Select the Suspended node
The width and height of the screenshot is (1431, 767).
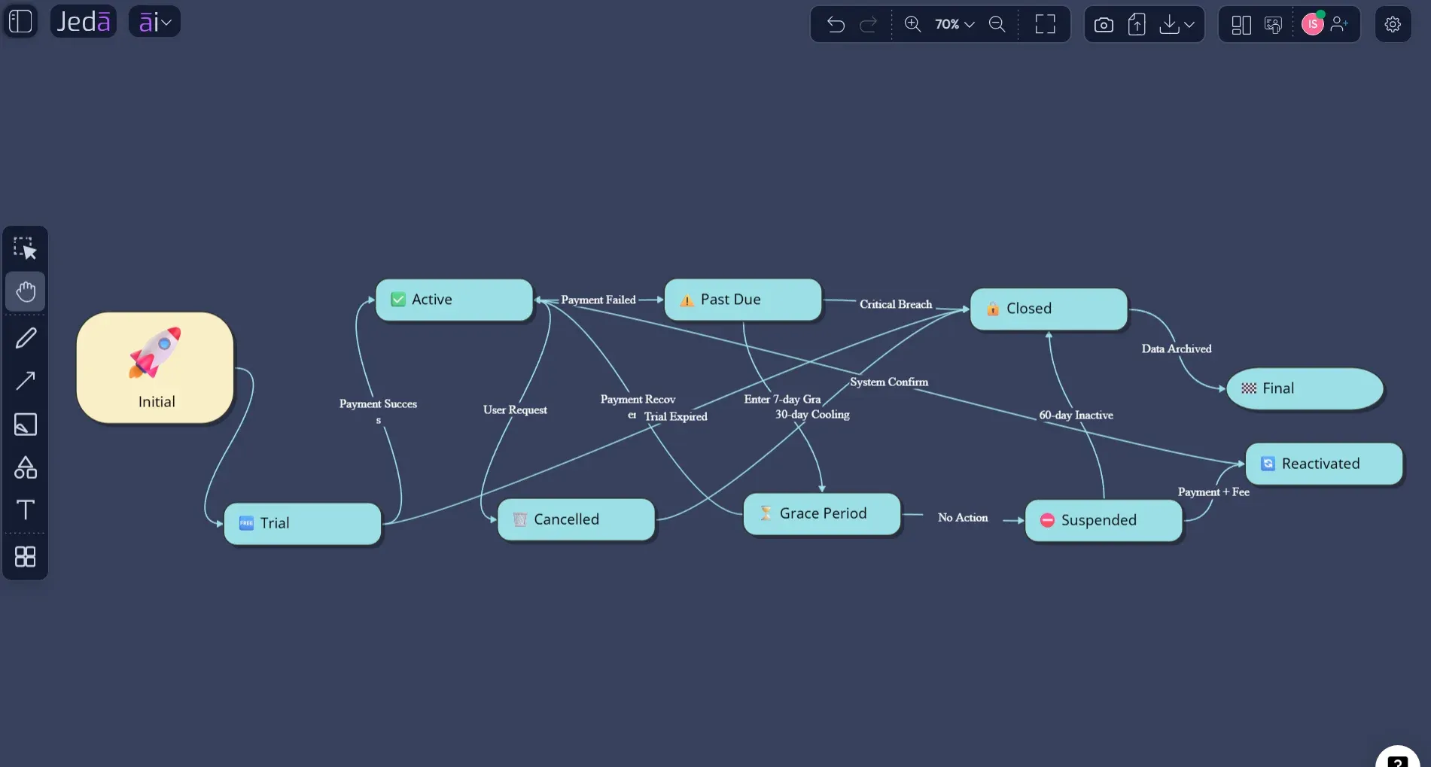pyautogui.click(x=1104, y=520)
